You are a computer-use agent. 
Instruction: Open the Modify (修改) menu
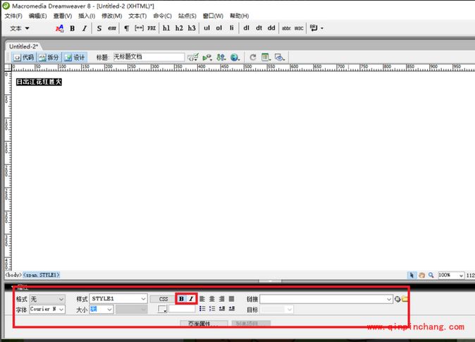click(x=111, y=16)
